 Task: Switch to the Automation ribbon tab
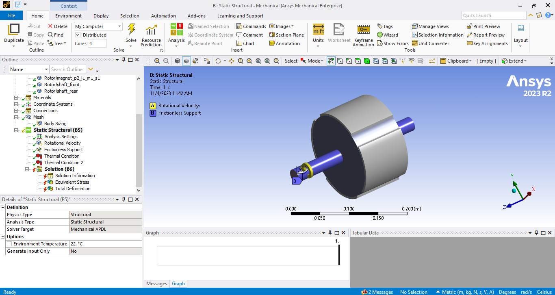[163, 16]
